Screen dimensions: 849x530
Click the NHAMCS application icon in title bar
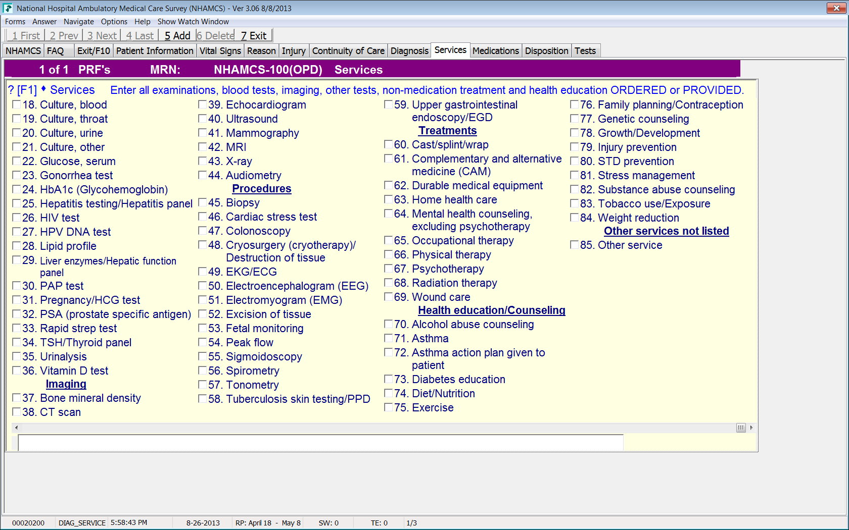pyautogui.click(x=8, y=8)
